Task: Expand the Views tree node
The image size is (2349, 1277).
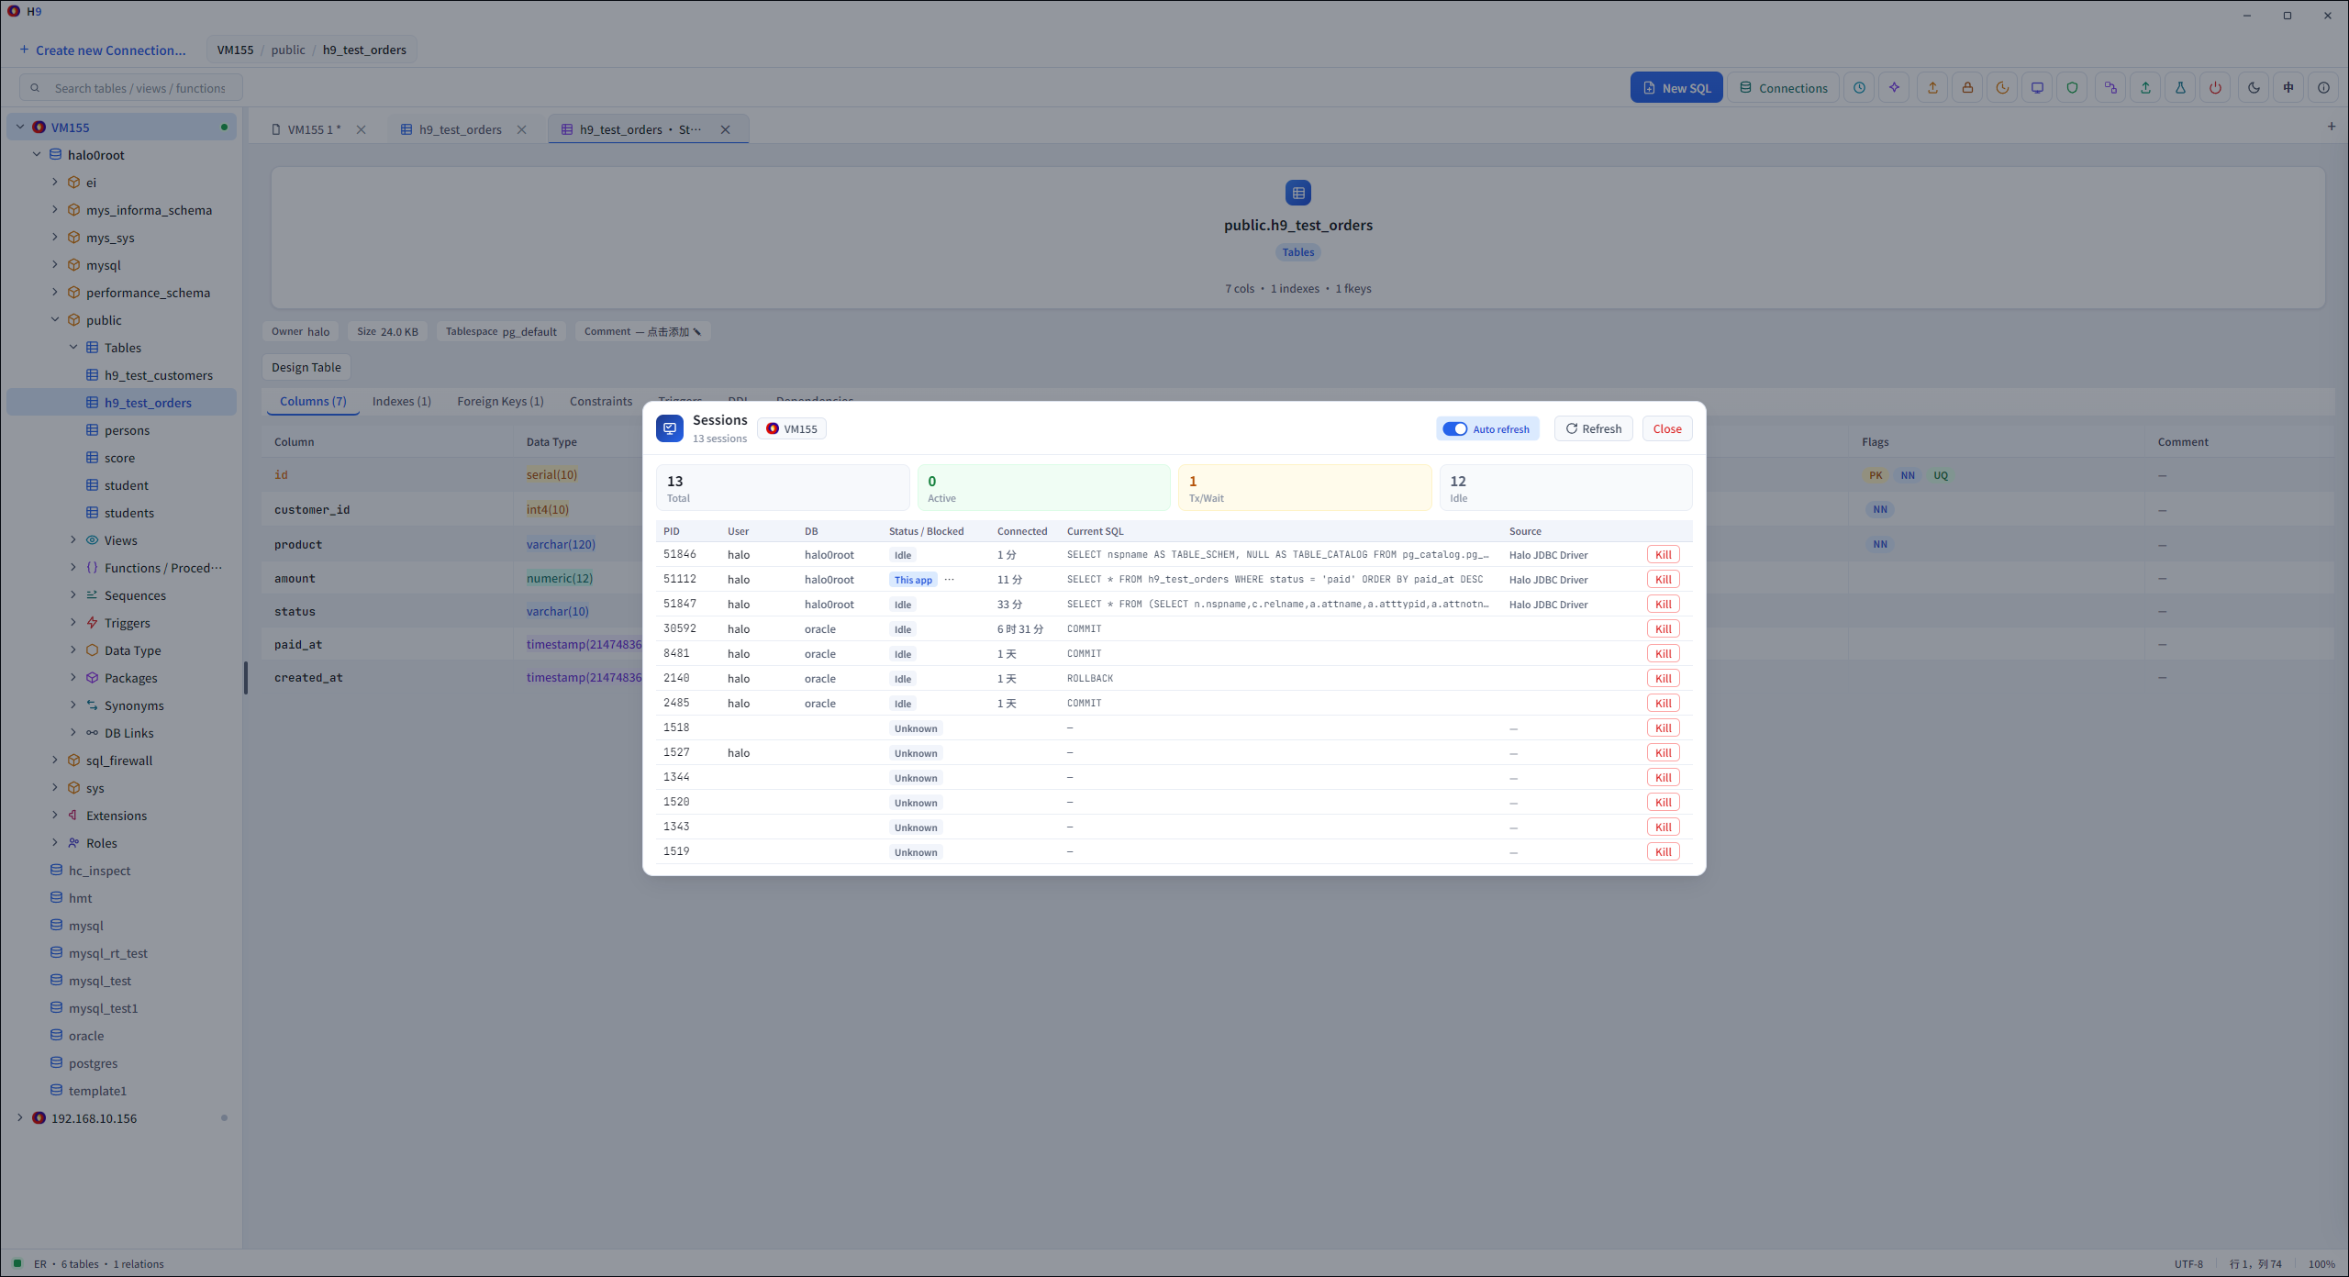Action: [73, 540]
